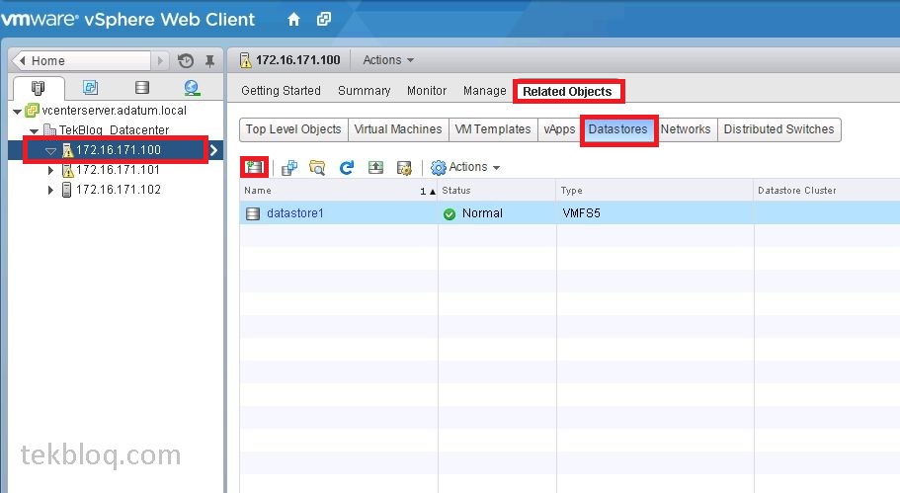Open the link/new window icon in header
900x493 pixels.
(324, 20)
